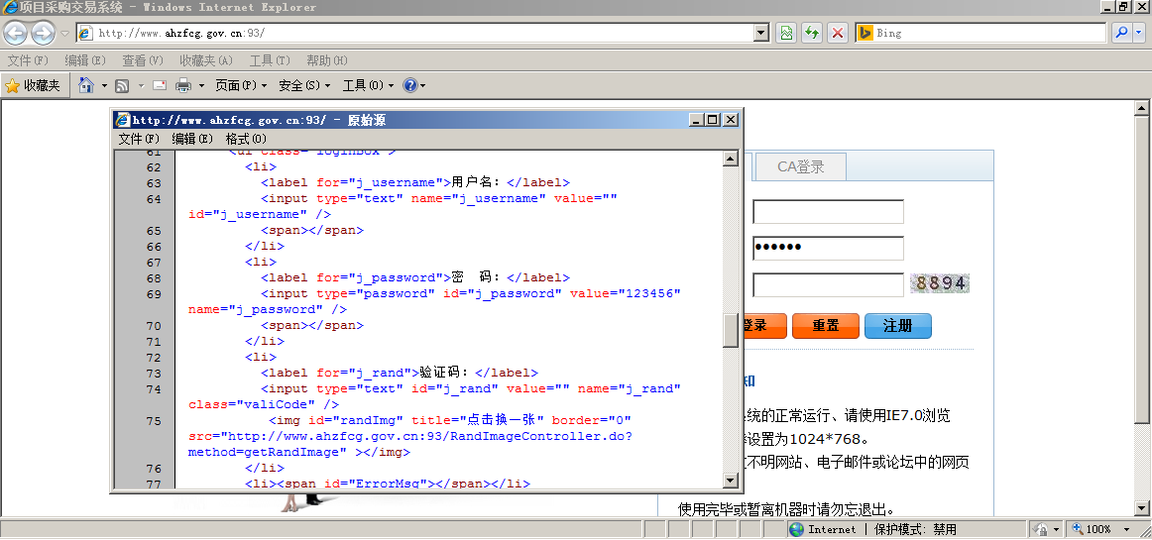Open the 文件(F) menu in Internet Explorer
The image size is (1152, 540).
pos(28,60)
